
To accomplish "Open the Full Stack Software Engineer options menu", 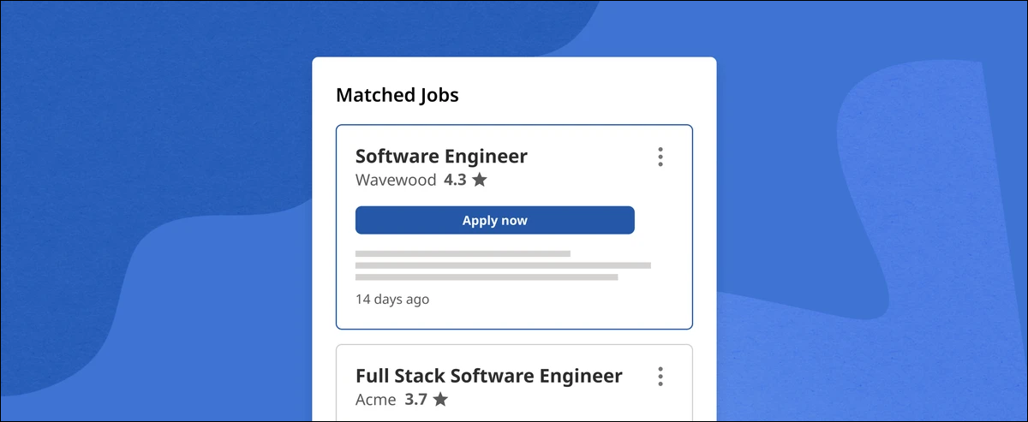I will click(660, 376).
